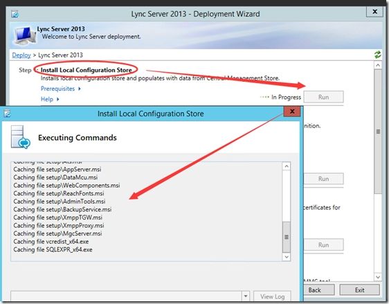Click Run button beside In Progress
This screenshot has height=304, width=389.
click(x=323, y=97)
